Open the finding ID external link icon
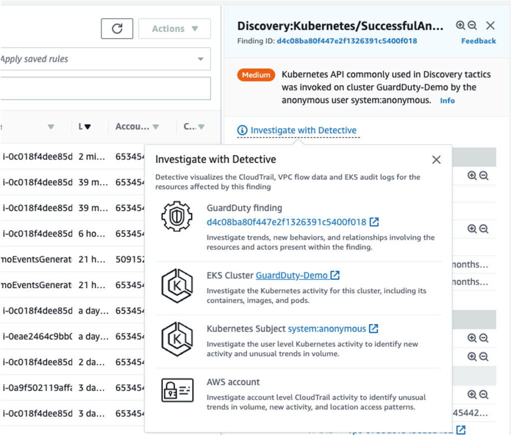The width and height of the screenshot is (511, 435). point(374,222)
